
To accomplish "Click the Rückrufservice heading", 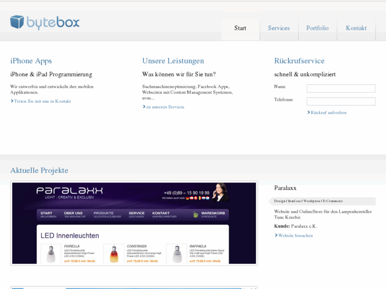I will point(299,61).
